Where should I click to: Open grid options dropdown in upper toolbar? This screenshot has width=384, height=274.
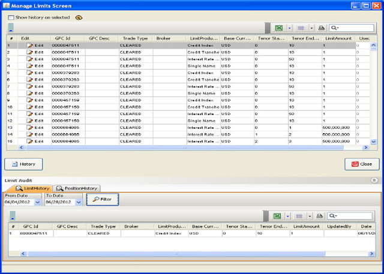311,28
